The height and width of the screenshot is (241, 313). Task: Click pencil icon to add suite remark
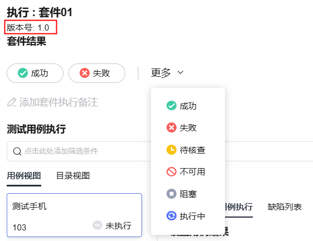pyautogui.click(x=12, y=102)
